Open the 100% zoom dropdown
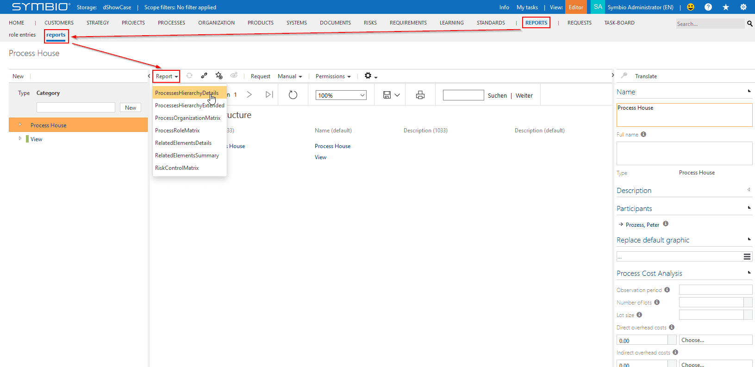The height and width of the screenshot is (367, 755). [341, 95]
